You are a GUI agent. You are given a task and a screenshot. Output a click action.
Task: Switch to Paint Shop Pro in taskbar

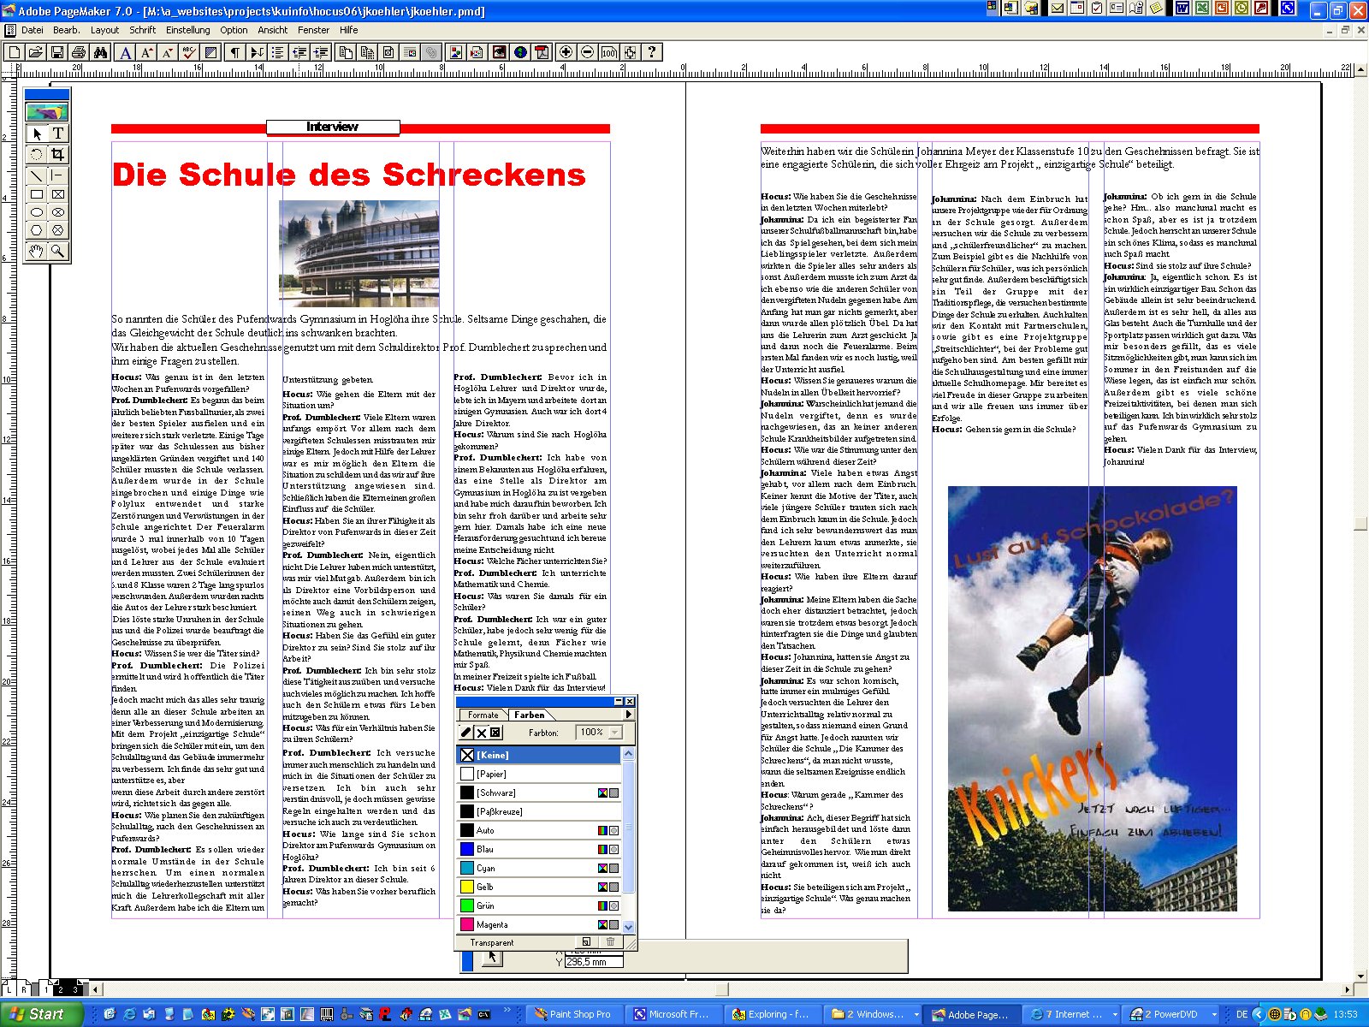click(575, 1014)
